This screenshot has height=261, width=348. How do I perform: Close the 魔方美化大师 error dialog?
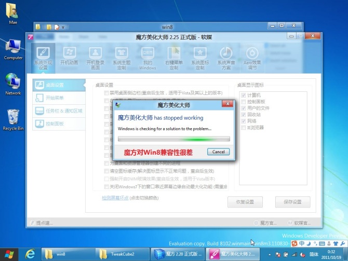pyautogui.click(x=227, y=104)
